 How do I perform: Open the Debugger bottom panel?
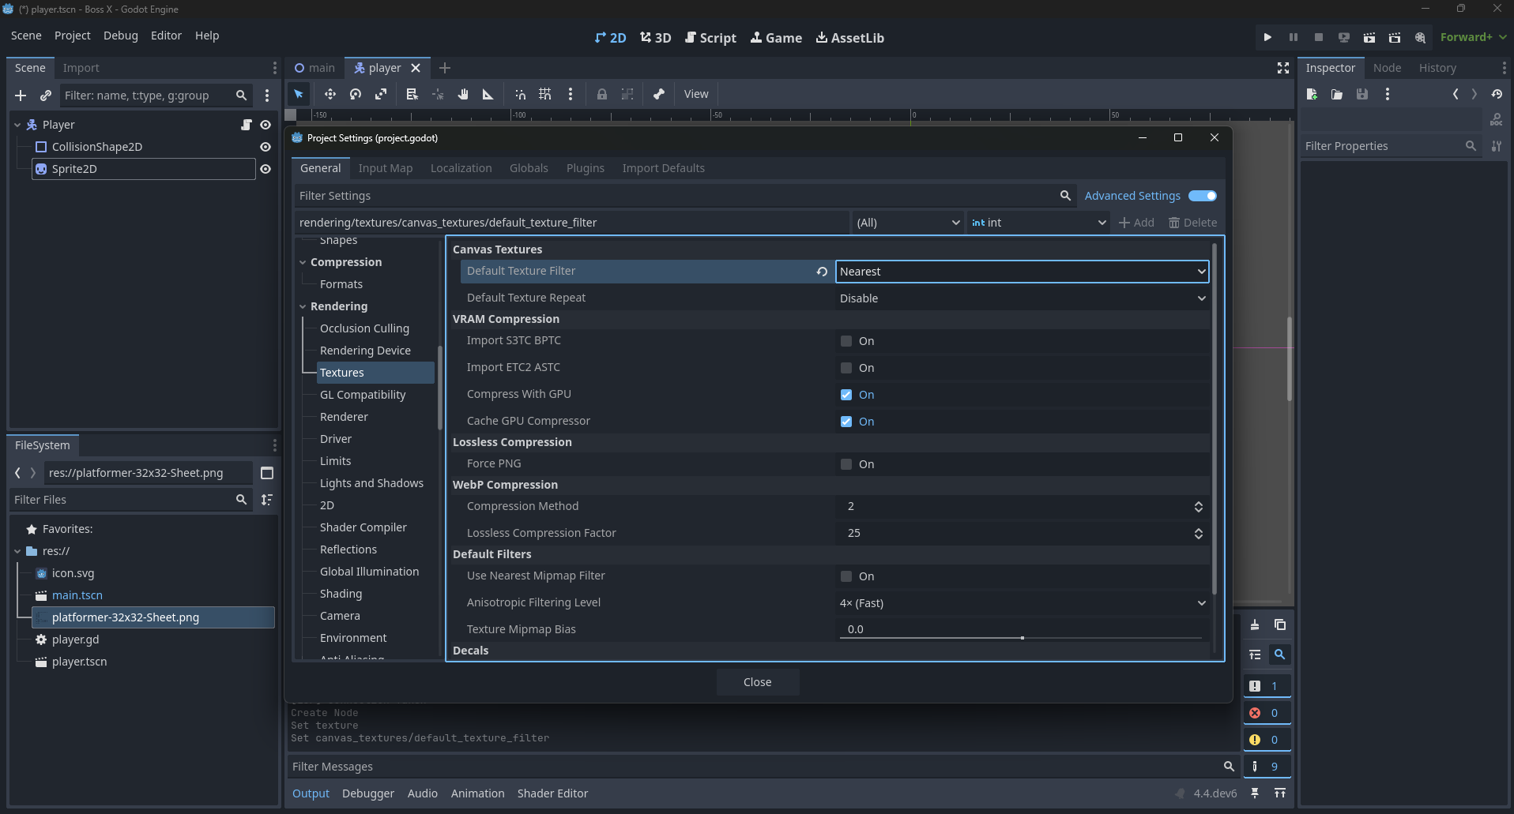(367, 793)
